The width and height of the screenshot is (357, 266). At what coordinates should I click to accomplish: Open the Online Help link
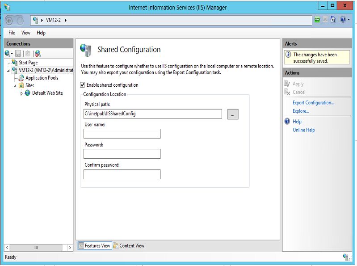(303, 130)
